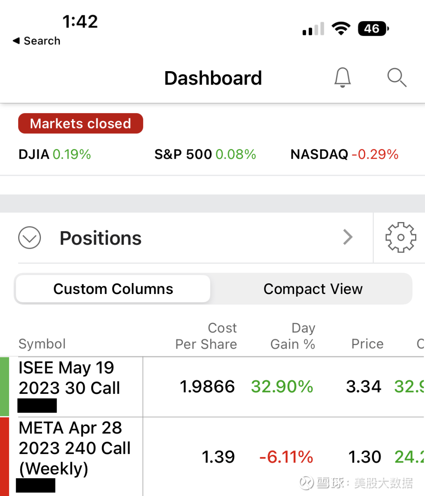Switch to Compact View
The image size is (425, 496).
coord(312,289)
